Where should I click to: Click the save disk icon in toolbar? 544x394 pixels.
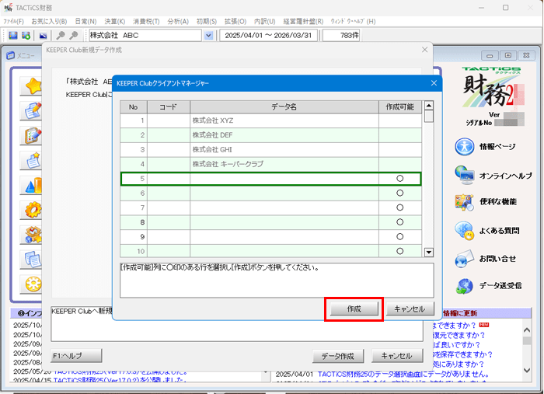point(13,36)
